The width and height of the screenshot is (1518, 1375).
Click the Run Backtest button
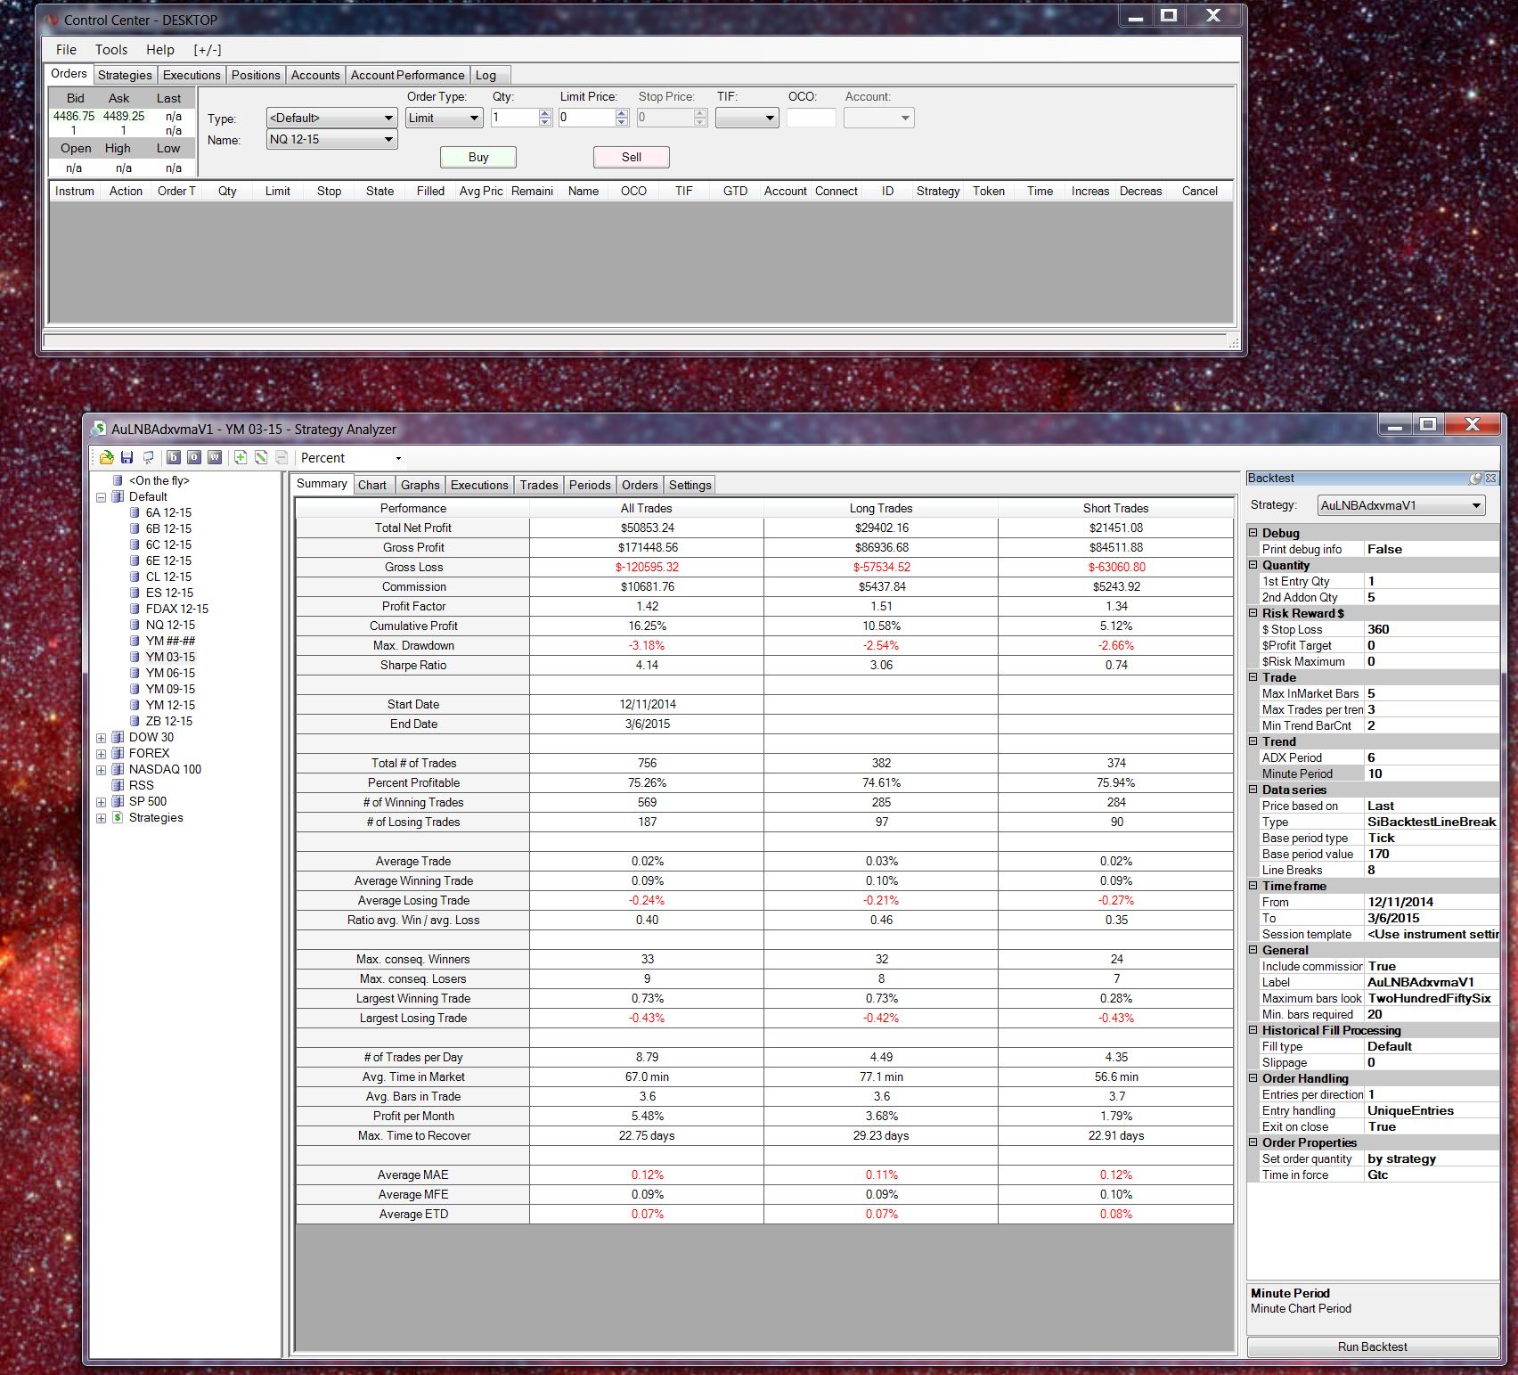click(x=1372, y=1346)
